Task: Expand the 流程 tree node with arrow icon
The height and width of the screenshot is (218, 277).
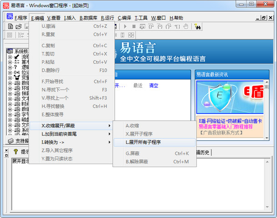Action: click(x=10, y=57)
